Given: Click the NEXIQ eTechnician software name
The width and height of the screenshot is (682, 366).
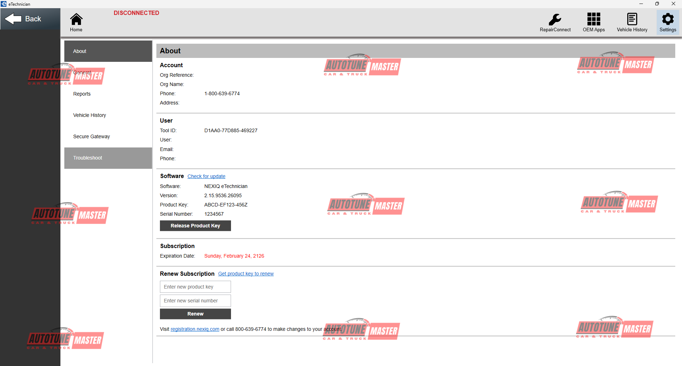Looking at the screenshot, I should click(226, 186).
